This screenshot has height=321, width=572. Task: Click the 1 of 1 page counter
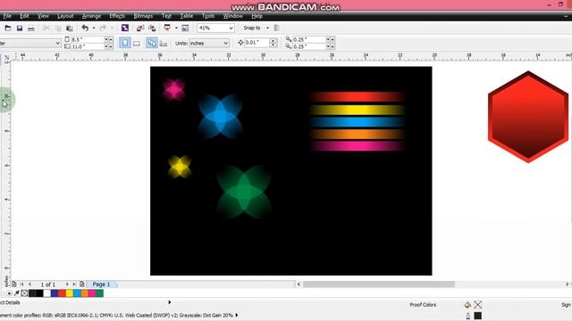[48, 284]
